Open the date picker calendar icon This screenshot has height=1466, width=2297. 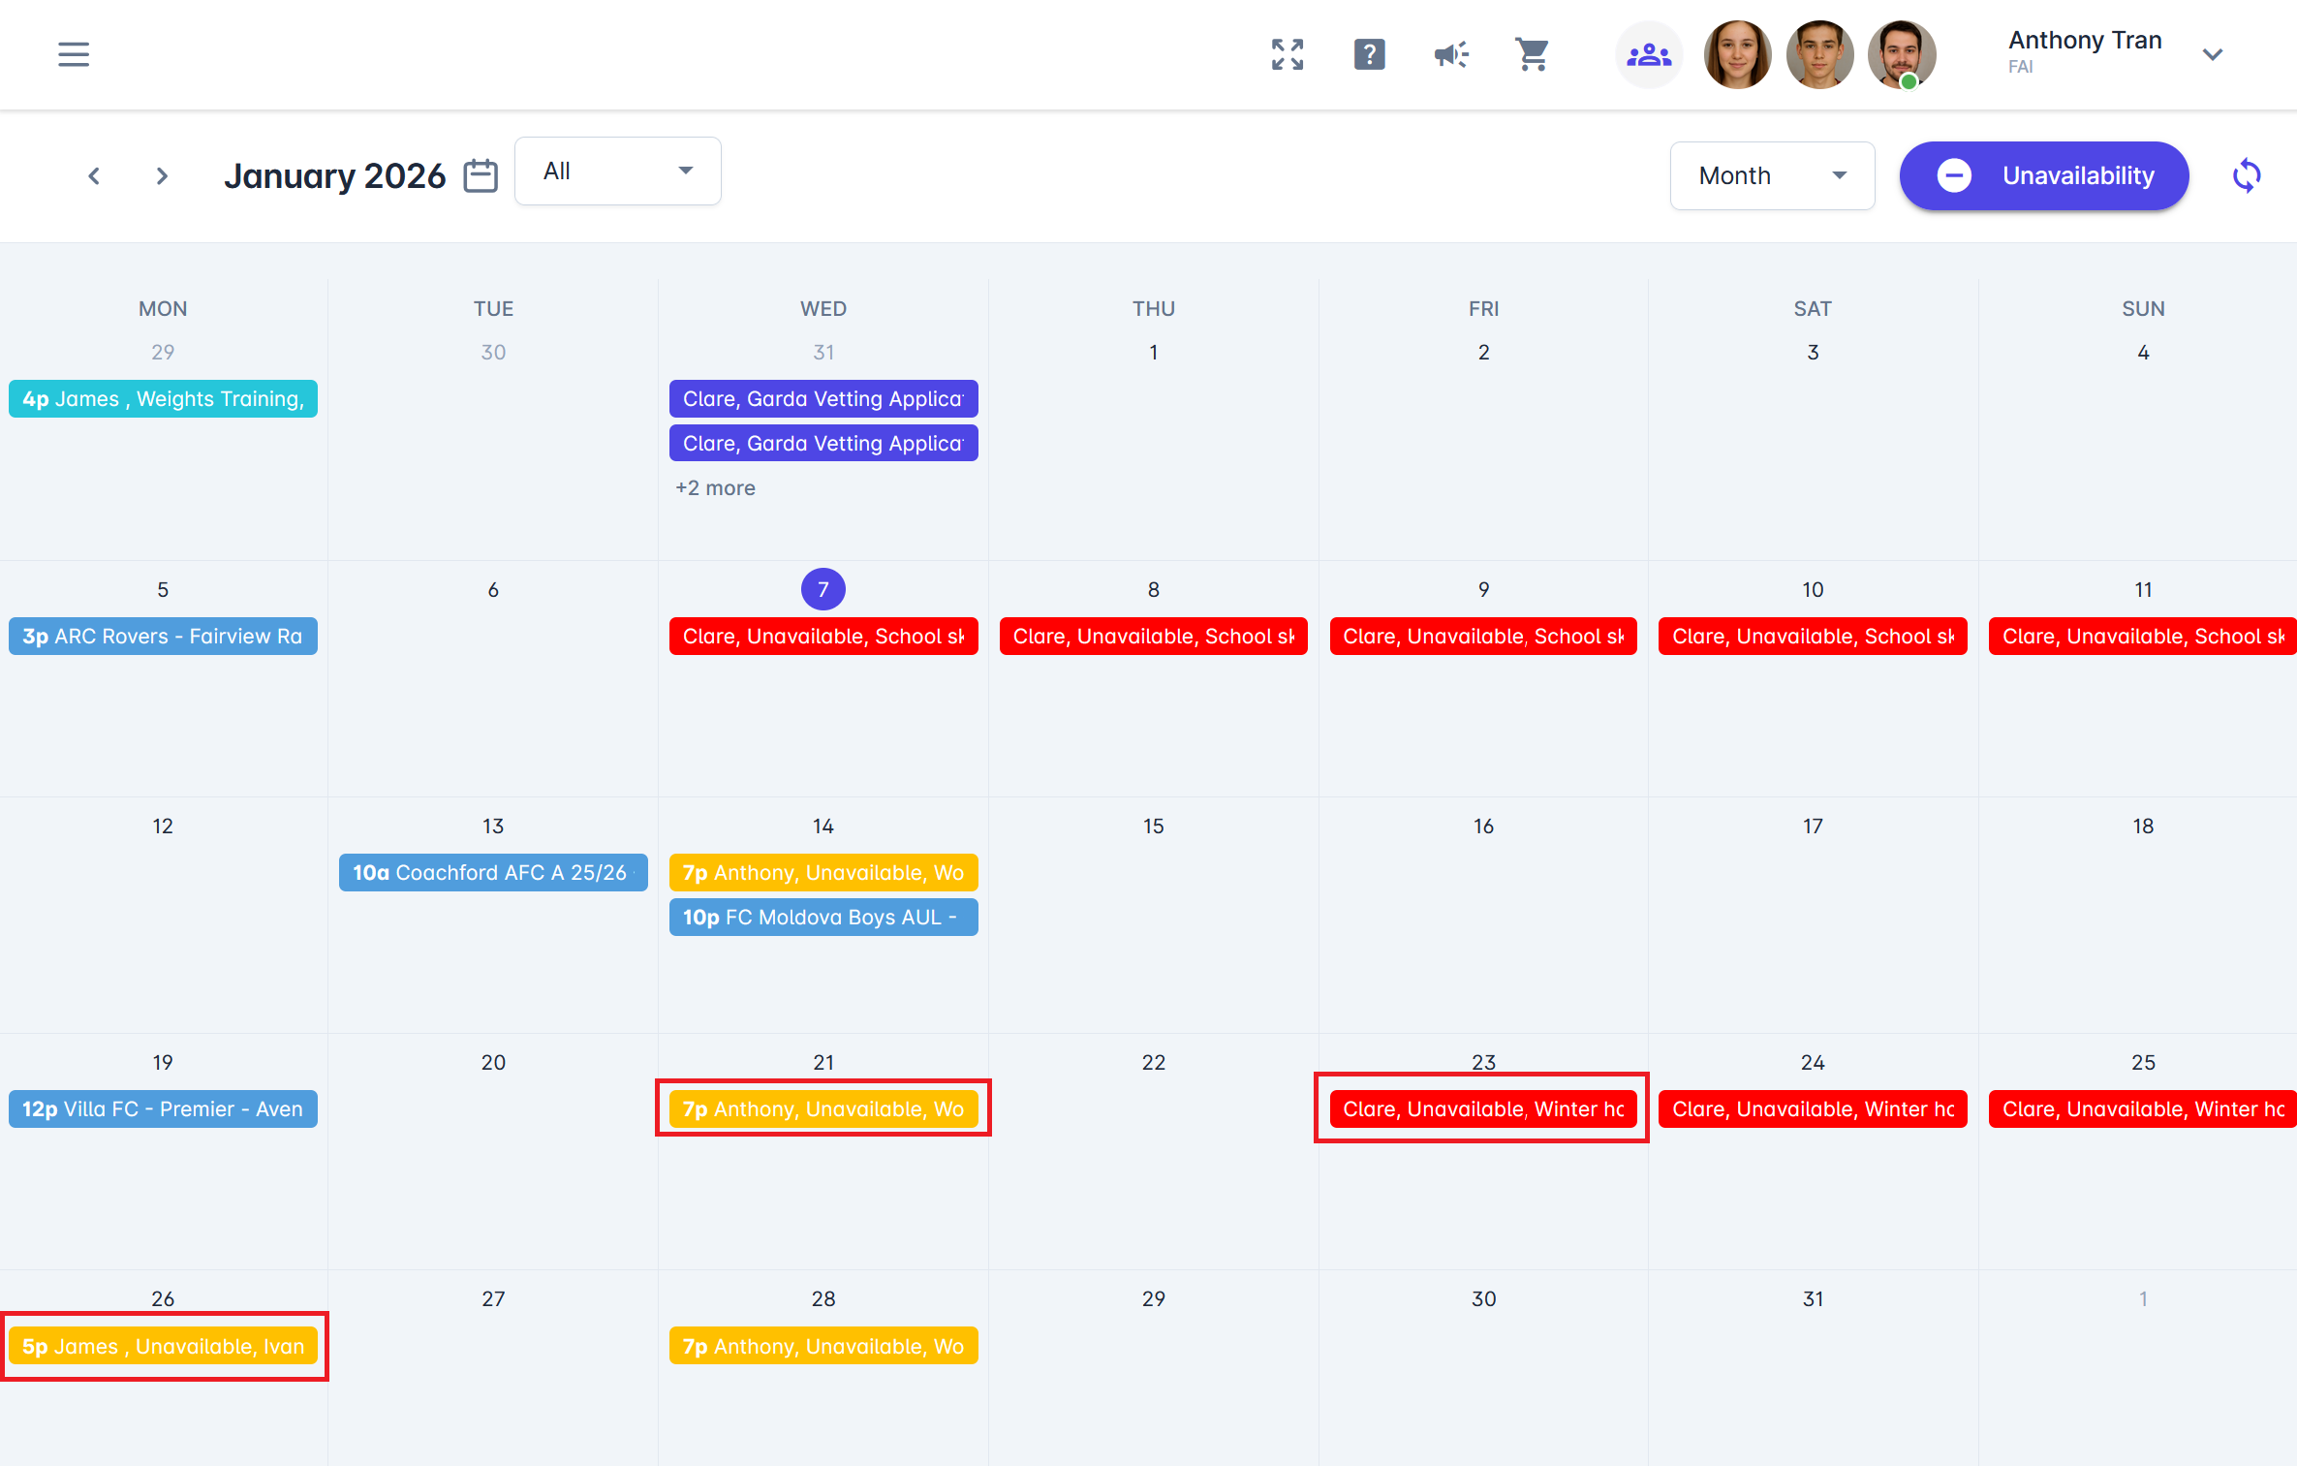coord(481,175)
